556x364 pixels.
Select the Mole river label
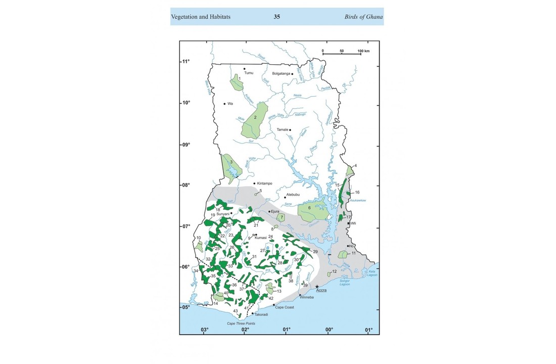[241, 119]
